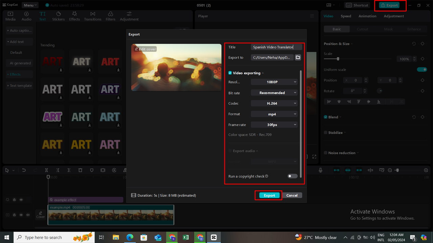Open the Transitions panel
433x243 pixels.
[92, 16]
